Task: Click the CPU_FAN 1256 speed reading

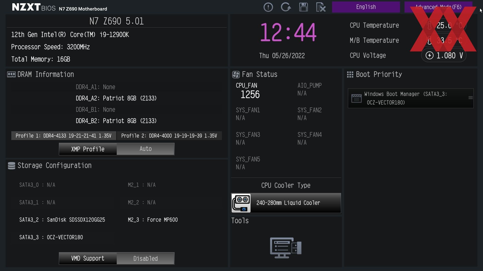Action: coord(250,95)
